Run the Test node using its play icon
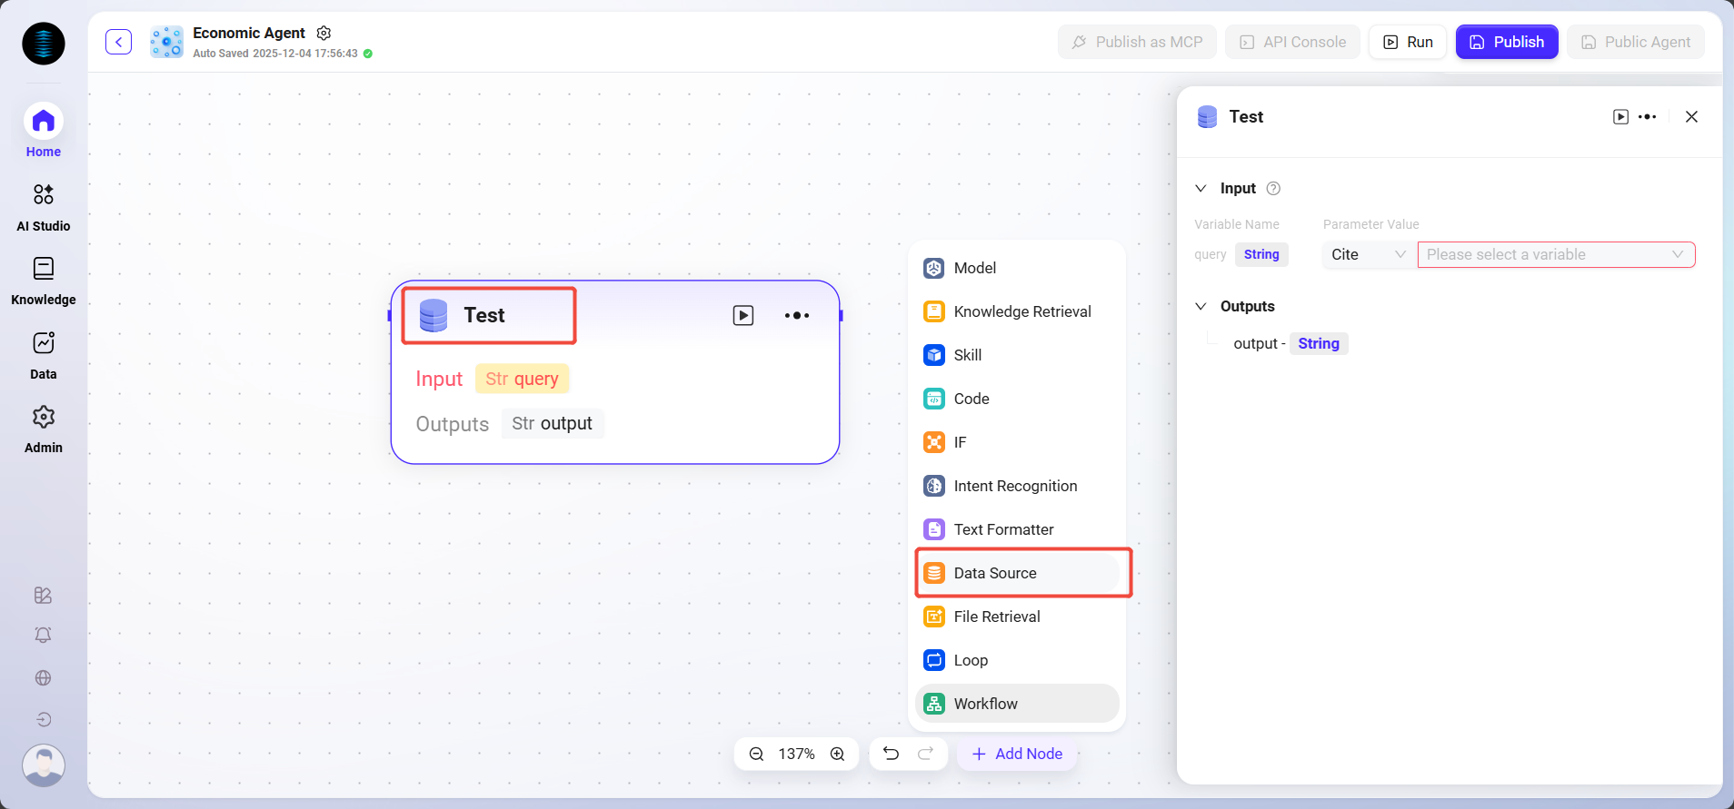The width and height of the screenshot is (1734, 809). [742, 315]
